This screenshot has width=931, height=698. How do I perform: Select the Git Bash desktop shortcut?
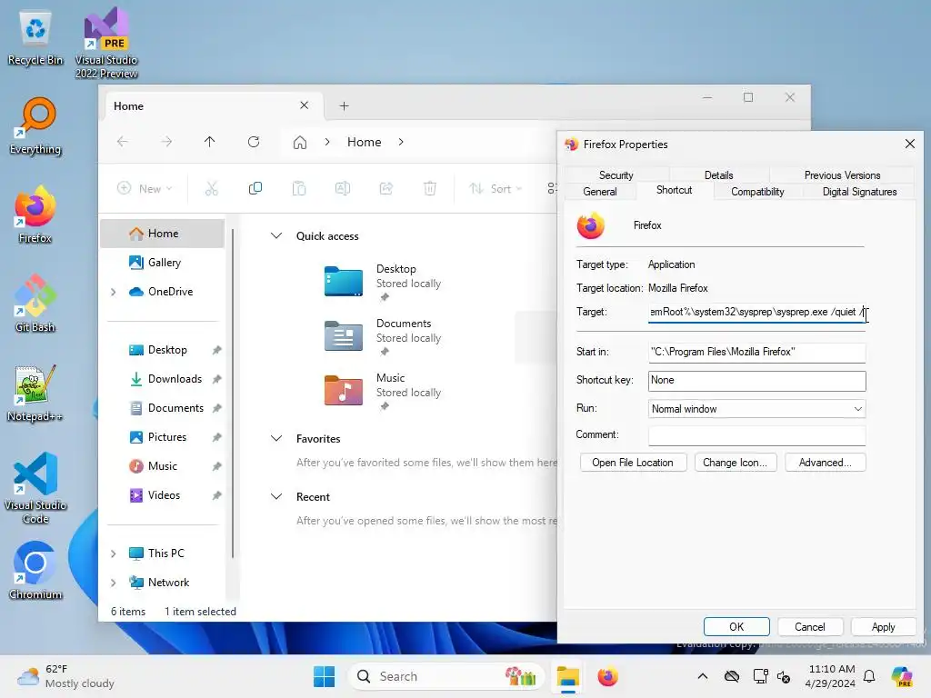35,304
